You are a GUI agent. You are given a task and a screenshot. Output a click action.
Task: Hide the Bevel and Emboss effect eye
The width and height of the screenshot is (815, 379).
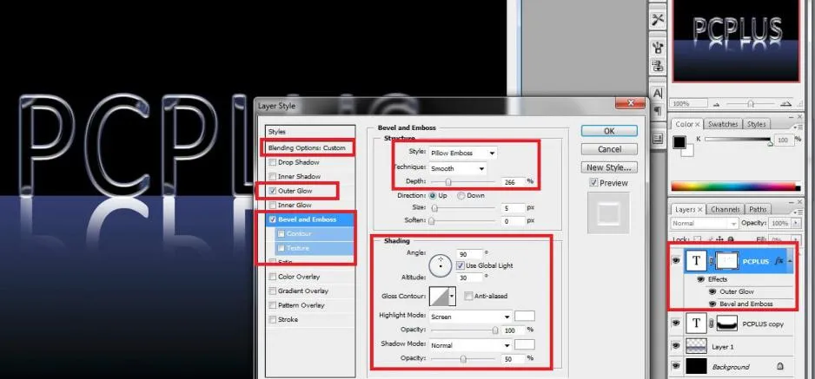tap(712, 304)
